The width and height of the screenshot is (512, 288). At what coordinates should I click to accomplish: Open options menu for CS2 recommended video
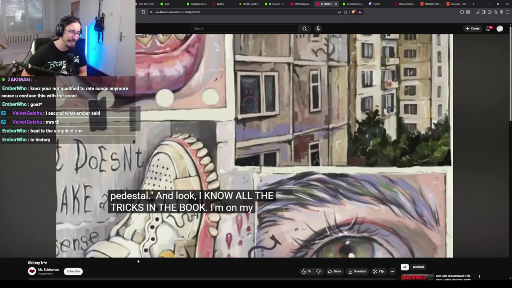pyautogui.click(x=479, y=276)
